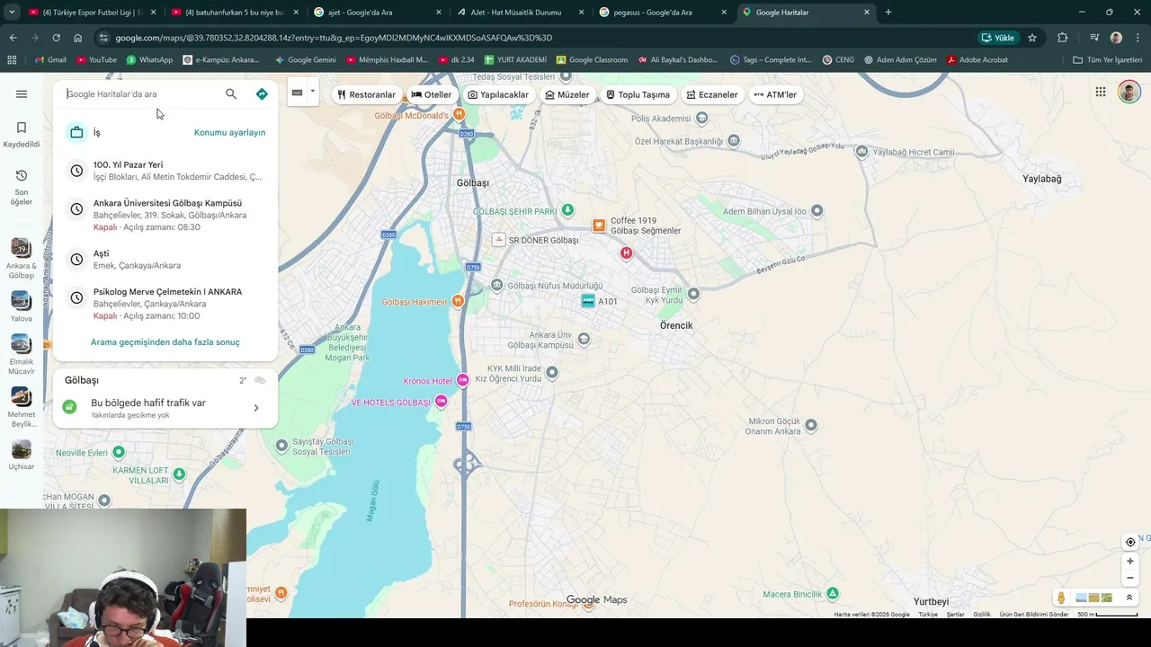Open the Tüm Yer İşaretleri folder
Image resolution: width=1151 pixels, height=647 pixels.
[1108, 59]
